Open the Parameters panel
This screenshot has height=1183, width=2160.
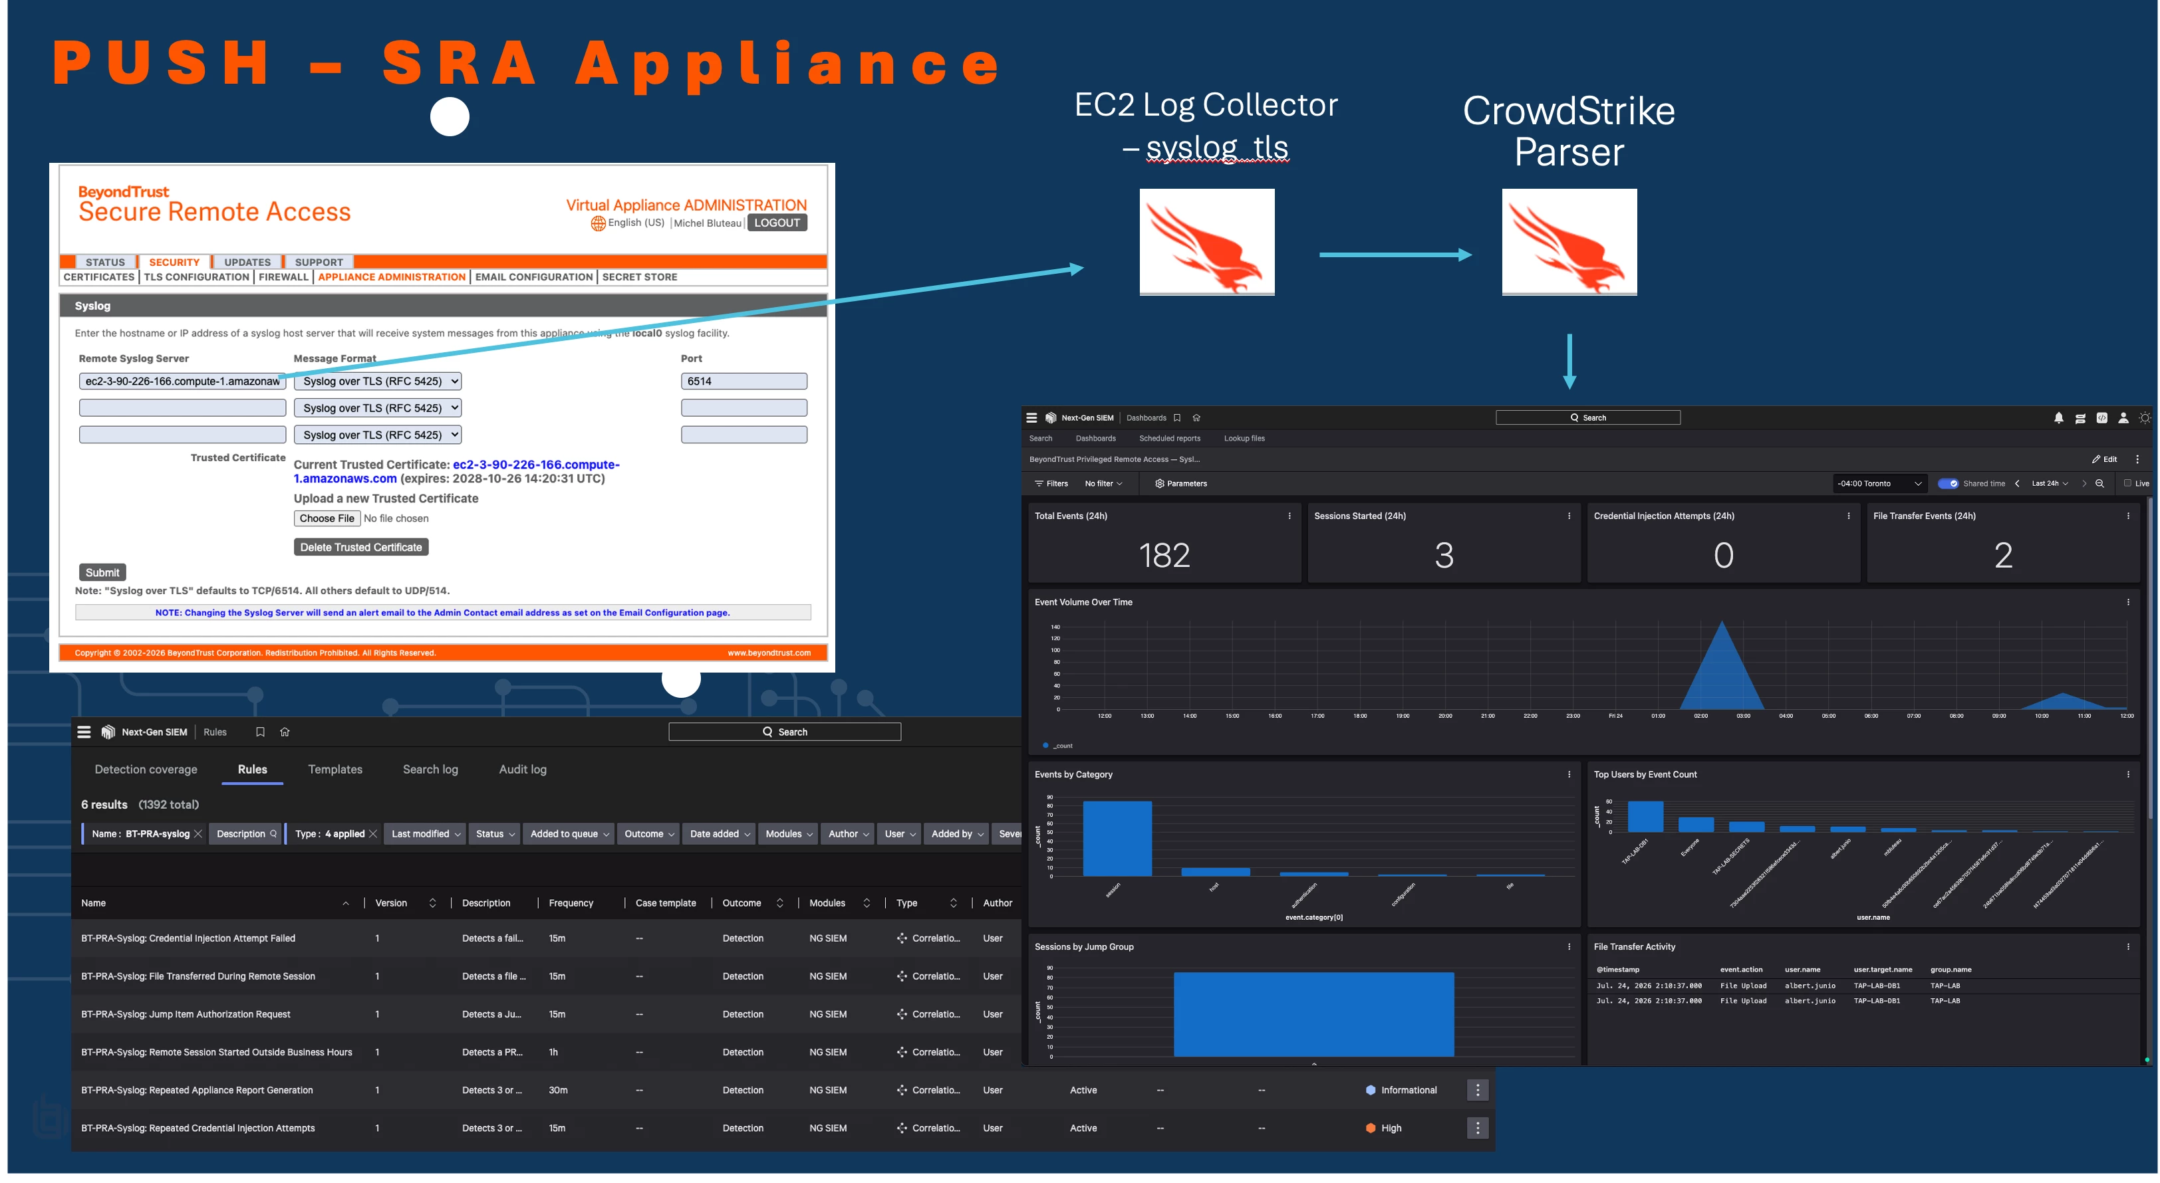[1180, 483]
